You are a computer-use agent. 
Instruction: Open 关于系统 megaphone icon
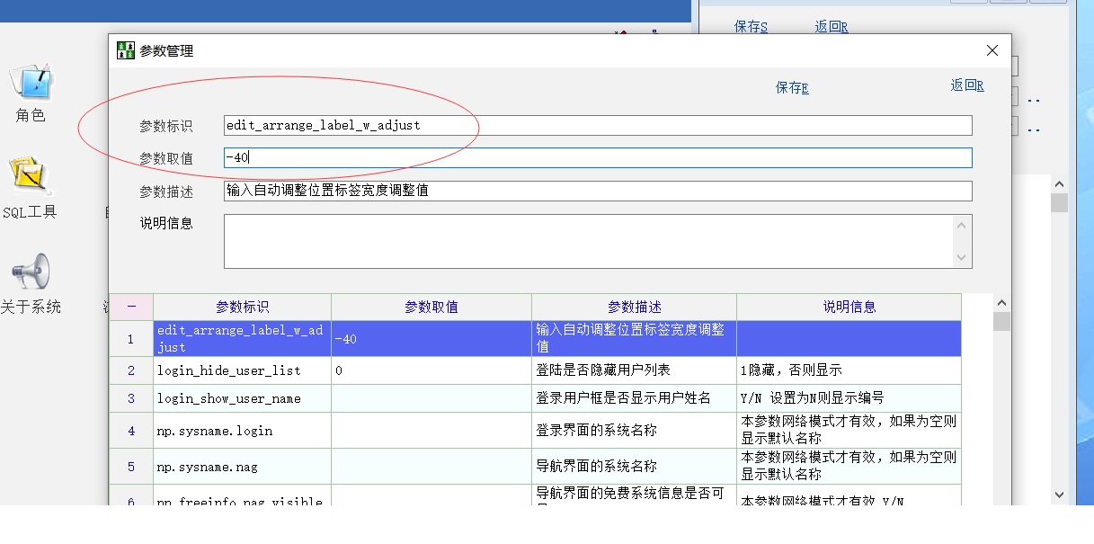pyautogui.click(x=31, y=273)
